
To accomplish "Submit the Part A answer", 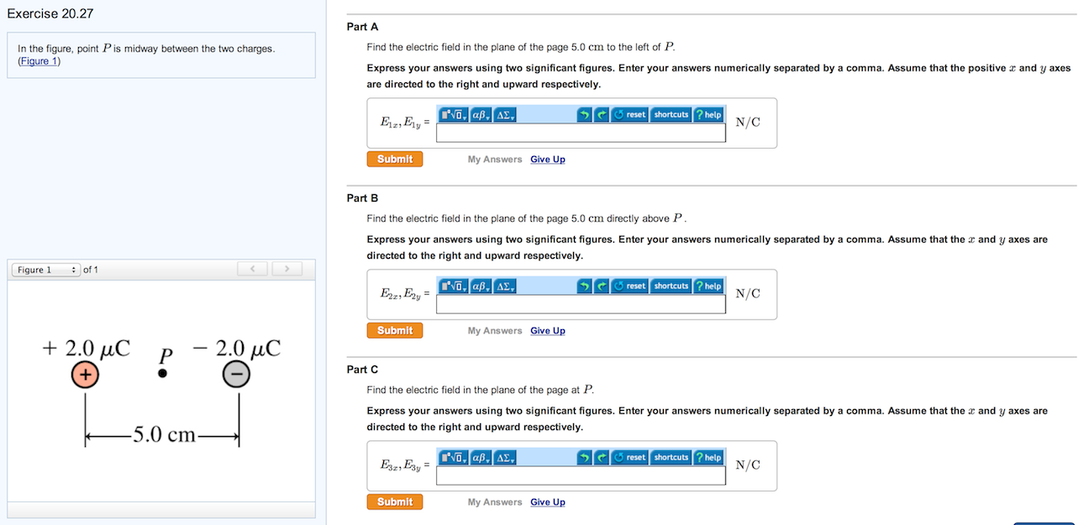I will (x=395, y=159).
